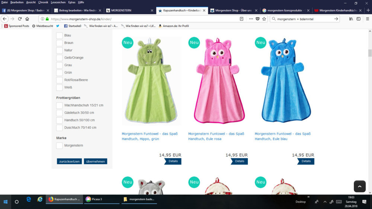Close the Kapuzenhandtuch tab

tap(204, 10)
